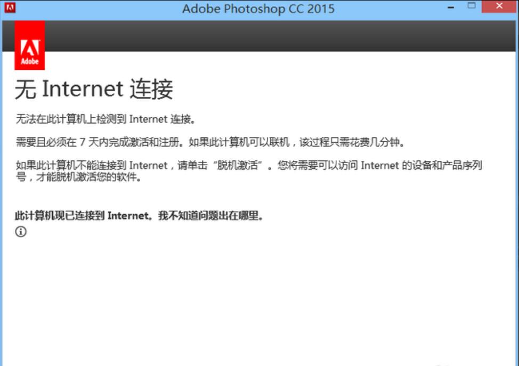The image size is (519, 366).
Task: Click the Adobe app icon in title bar
Action: pyautogui.click(x=10, y=7)
